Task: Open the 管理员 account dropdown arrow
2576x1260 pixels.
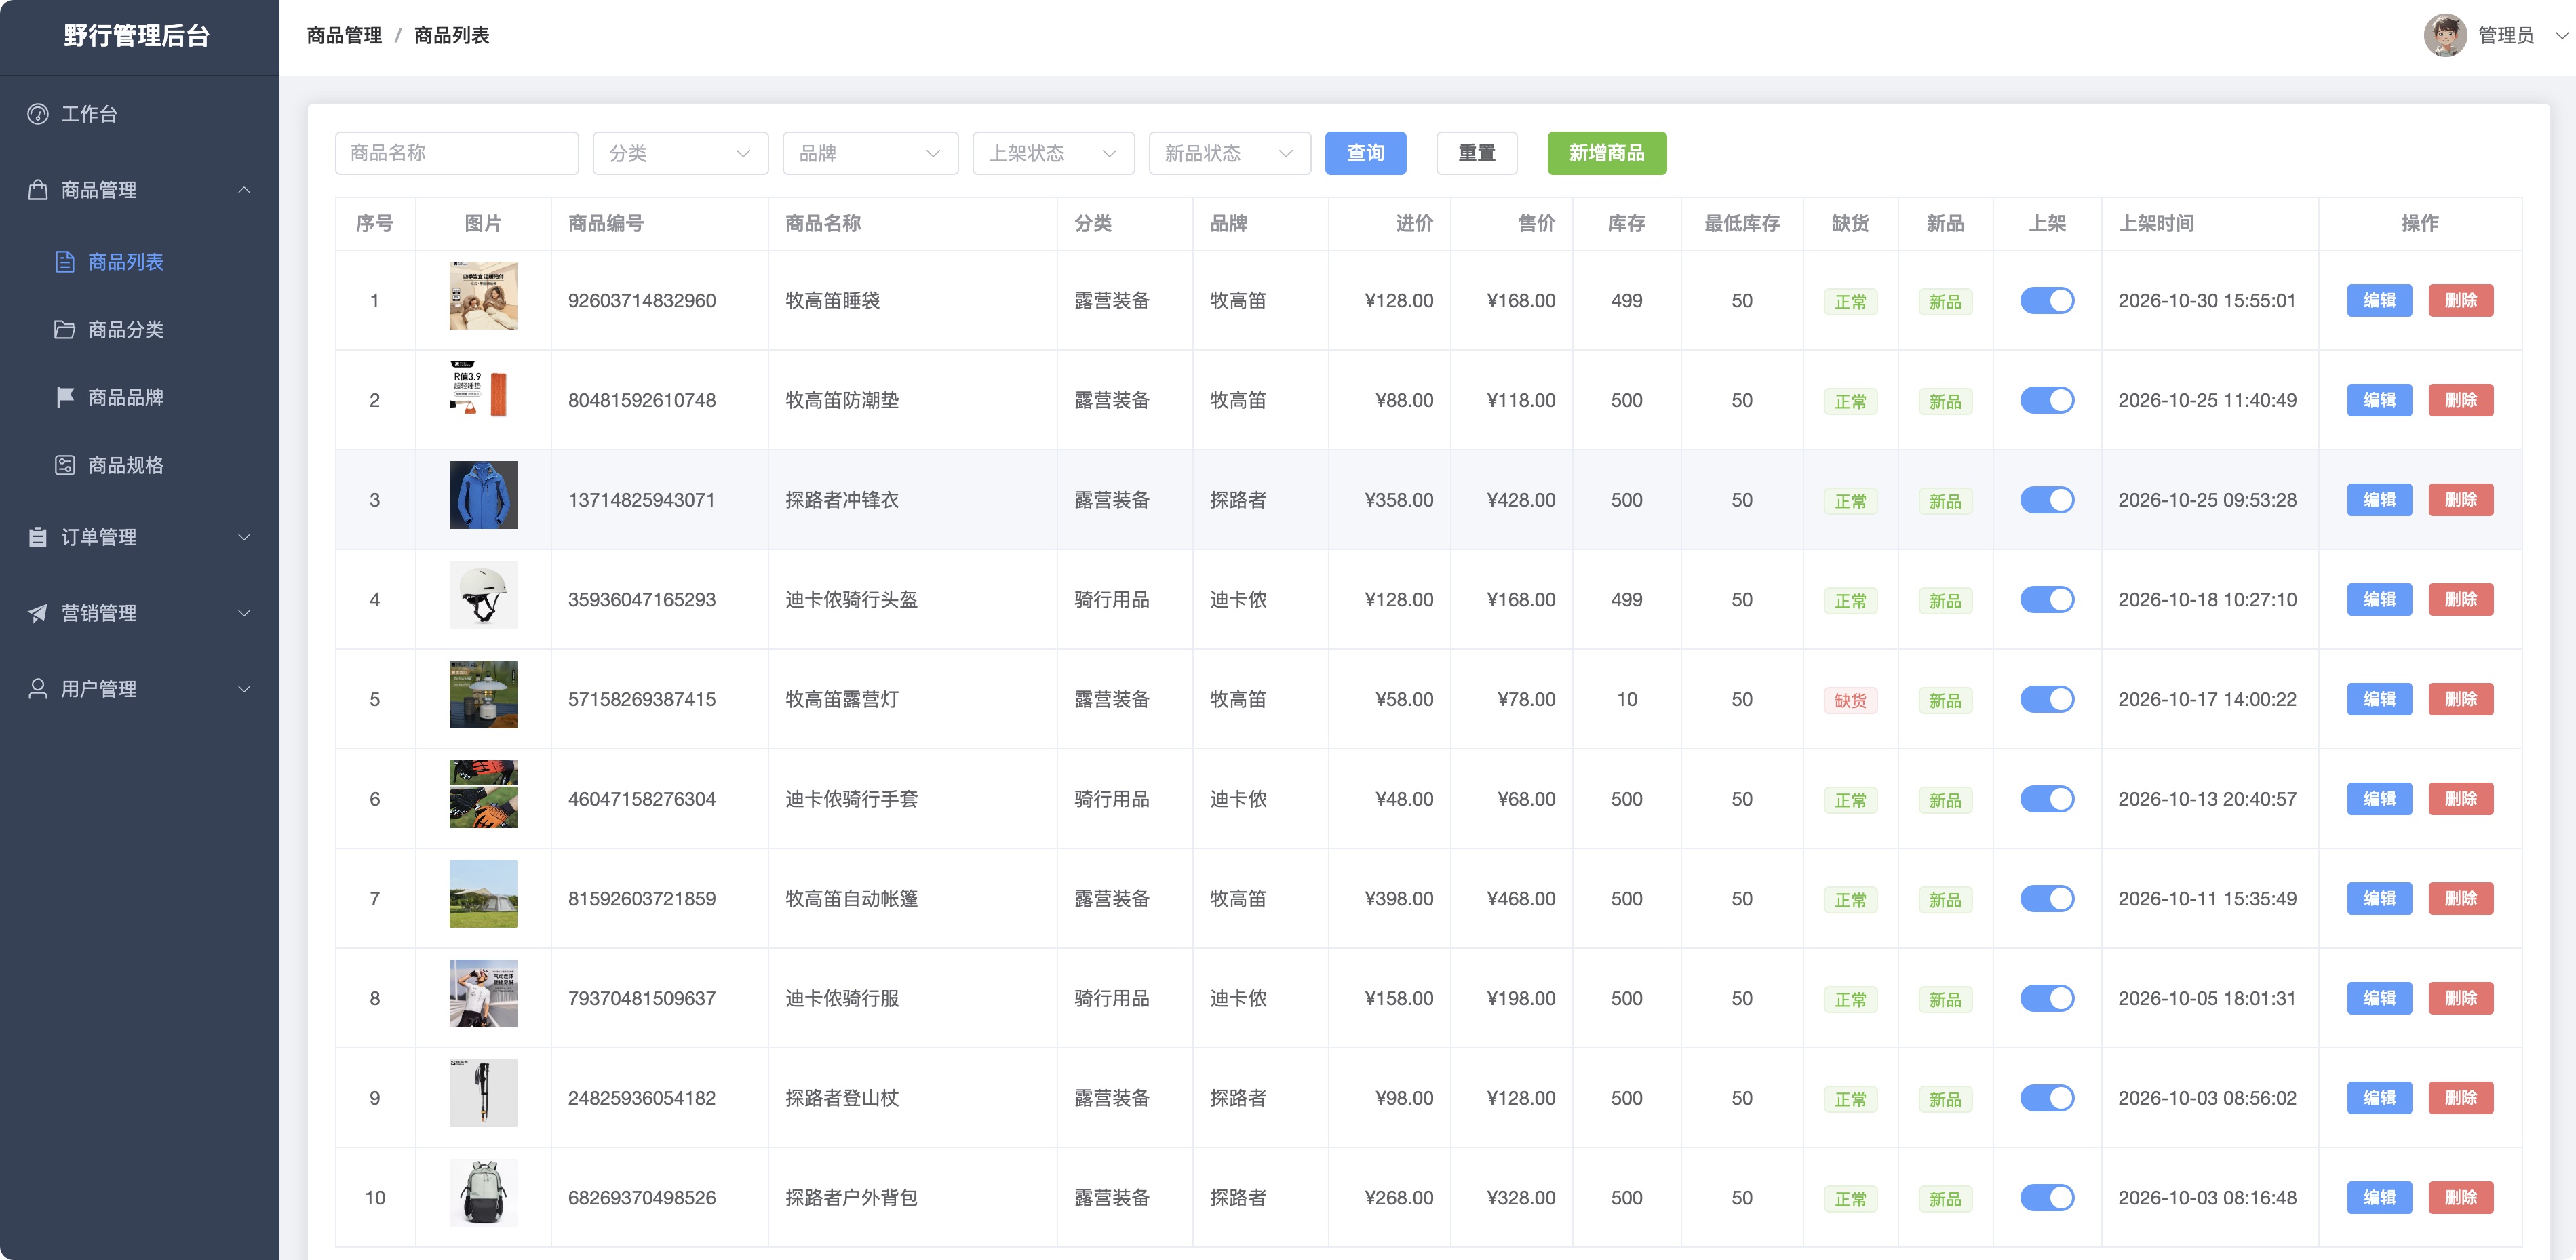Action: point(2561,36)
